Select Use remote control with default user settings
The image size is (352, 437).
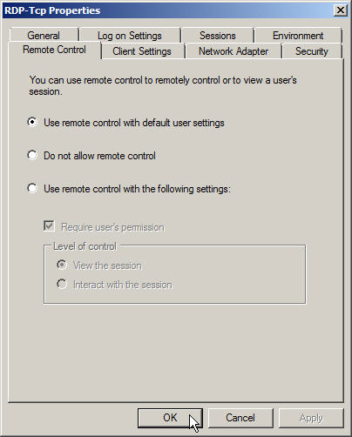125,123
